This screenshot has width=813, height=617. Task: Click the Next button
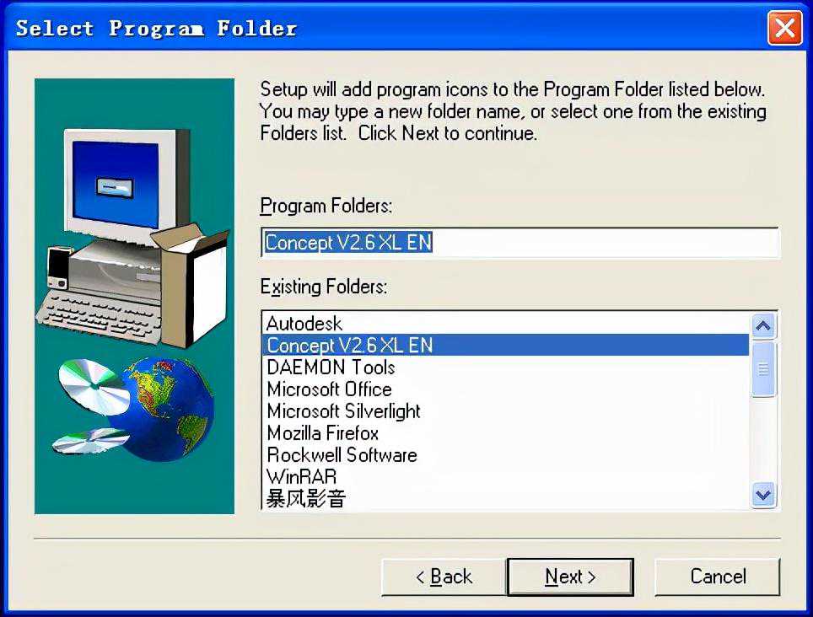click(570, 577)
